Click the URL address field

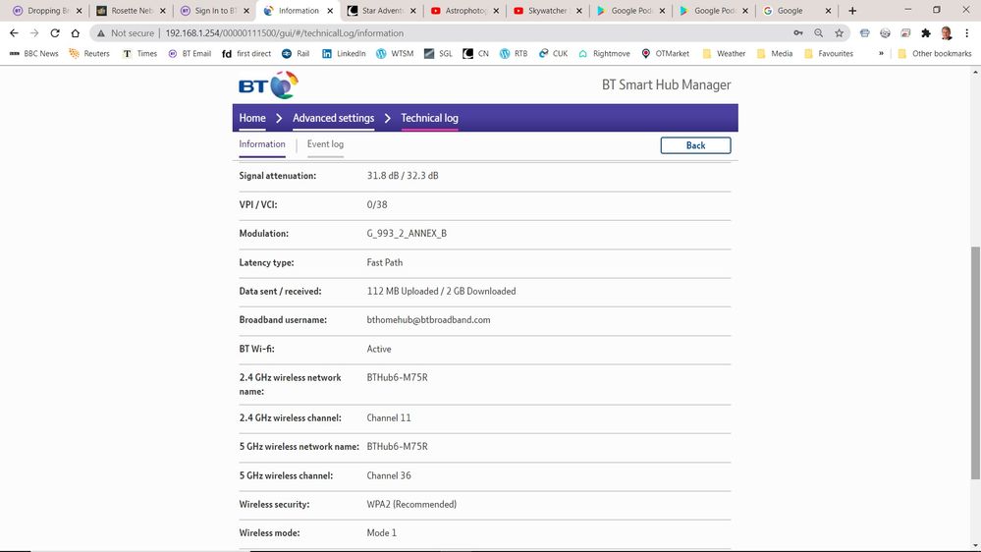tap(442, 32)
